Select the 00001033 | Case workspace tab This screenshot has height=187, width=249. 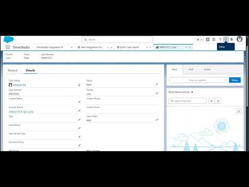pyautogui.click(x=168, y=47)
